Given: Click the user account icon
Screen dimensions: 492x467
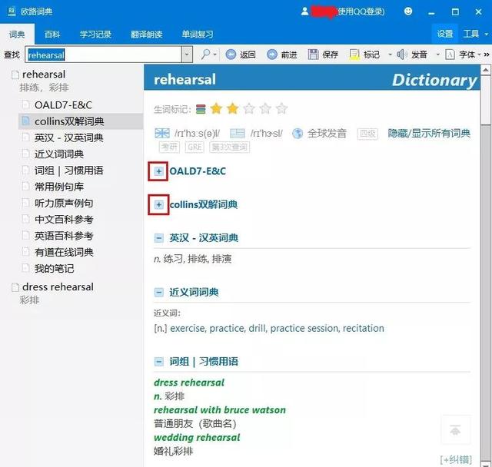Looking at the screenshot, I should [x=304, y=12].
